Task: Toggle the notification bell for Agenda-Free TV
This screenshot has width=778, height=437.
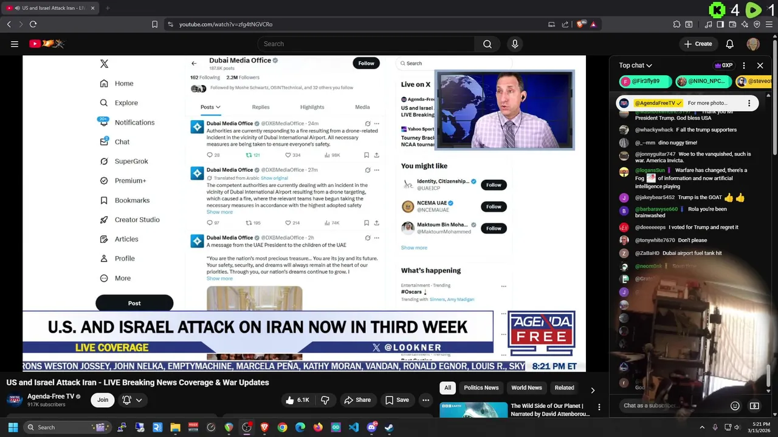Action: click(x=126, y=400)
